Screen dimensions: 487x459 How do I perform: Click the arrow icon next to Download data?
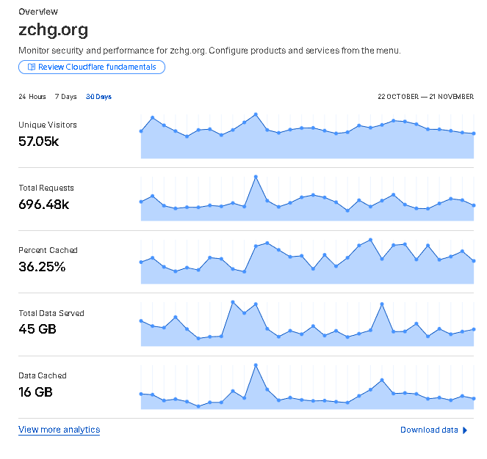pos(465,430)
